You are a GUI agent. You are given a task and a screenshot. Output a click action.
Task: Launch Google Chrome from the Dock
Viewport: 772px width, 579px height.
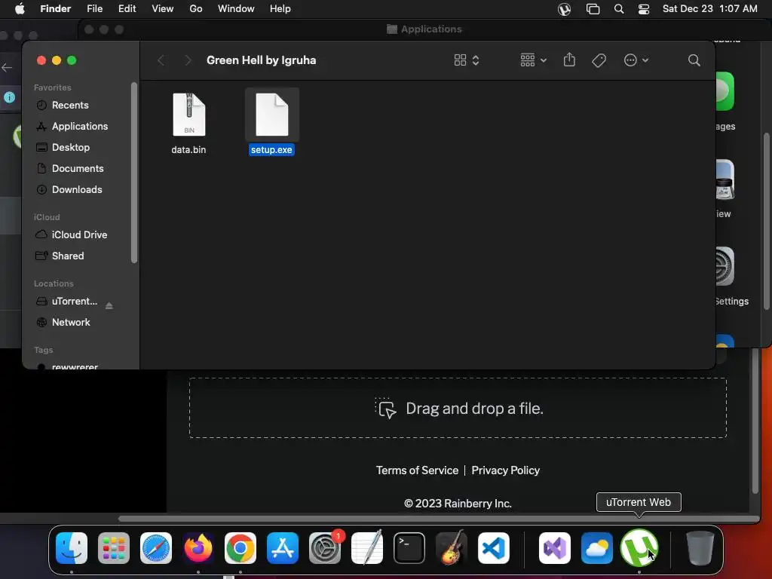tap(240, 548)
